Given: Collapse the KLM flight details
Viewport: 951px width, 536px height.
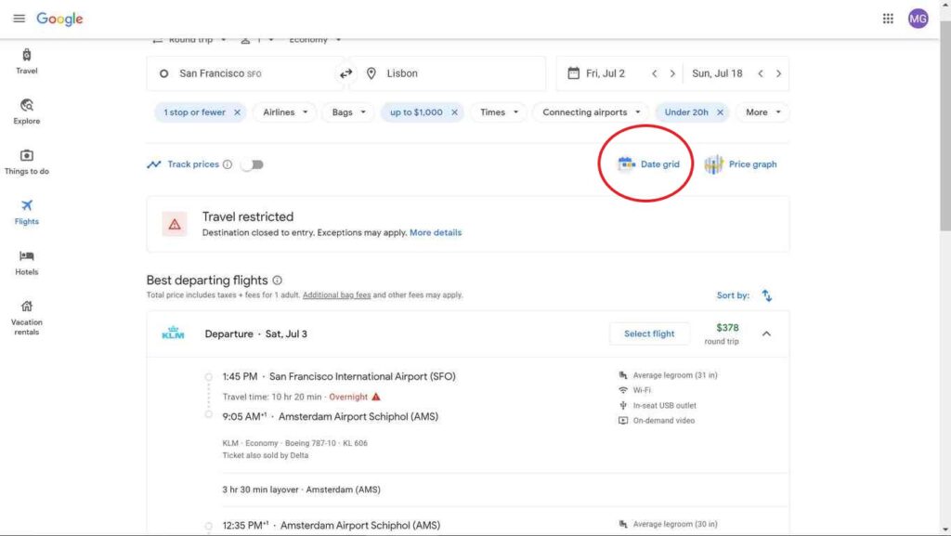Looking at the screenshot, I should (x=766, y=334).
